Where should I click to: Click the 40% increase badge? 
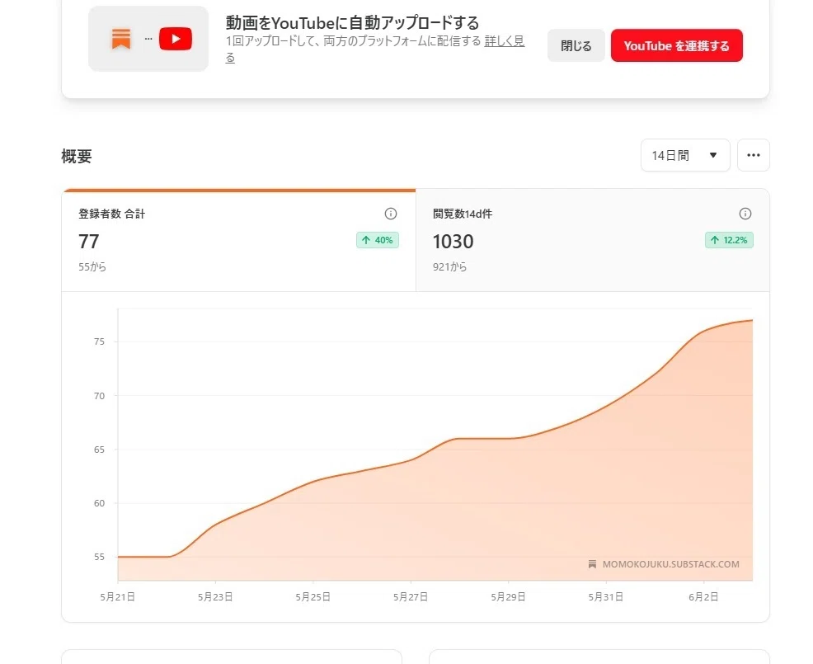pos(378,240)
